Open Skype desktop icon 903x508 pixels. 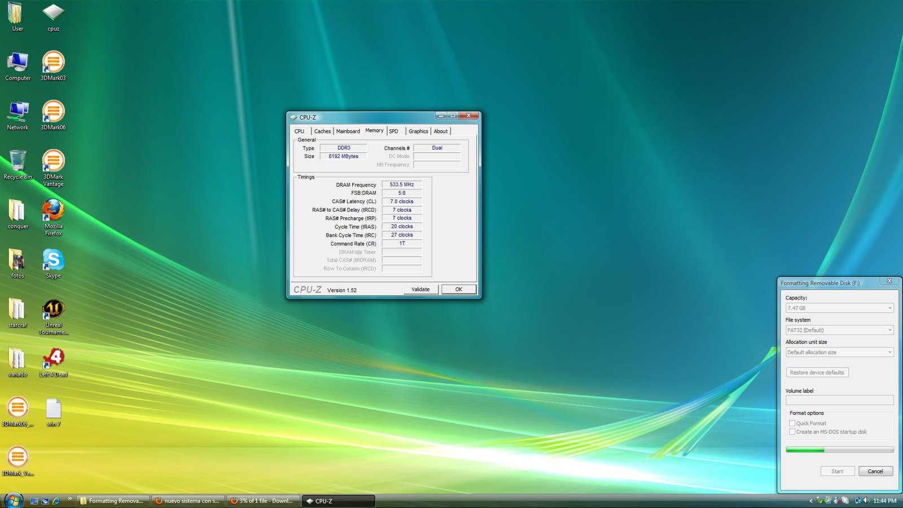pyautogui.click(x=53, y=264)
